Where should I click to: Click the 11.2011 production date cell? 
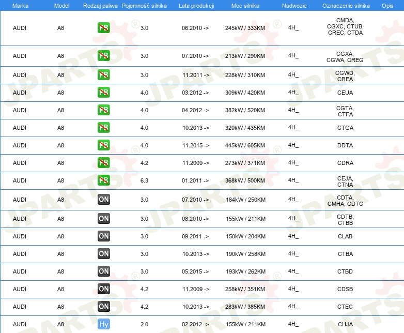coord(196,75)
